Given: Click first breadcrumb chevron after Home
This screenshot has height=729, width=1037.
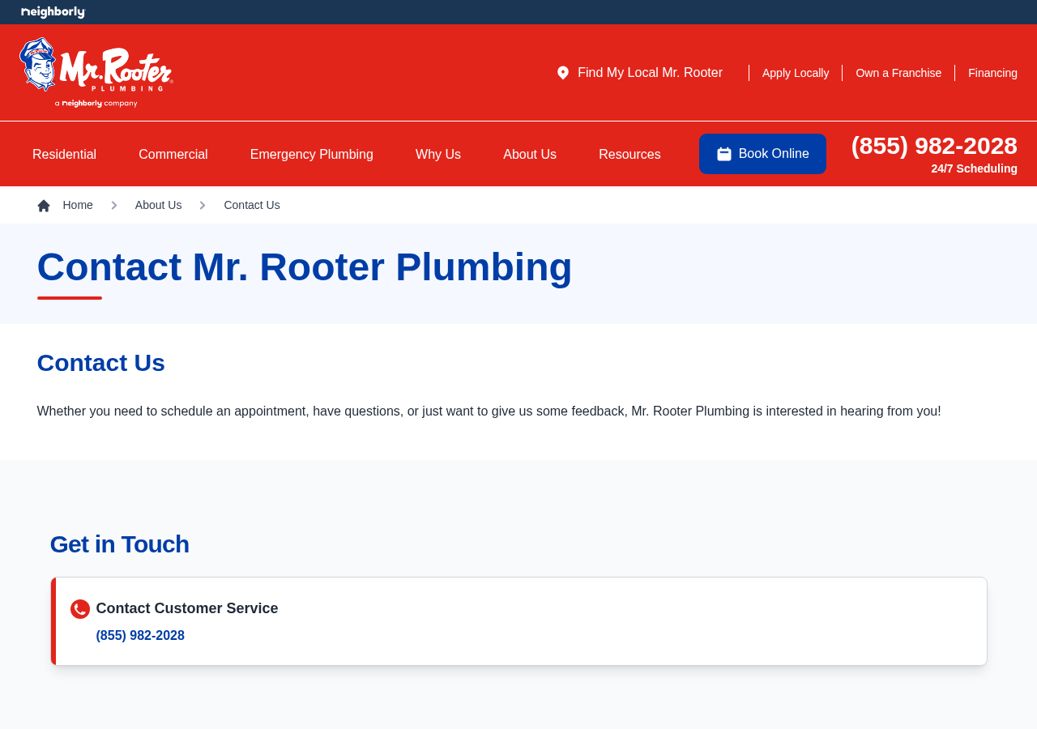Looking at the screenshot, I should [x=114, y=206].
